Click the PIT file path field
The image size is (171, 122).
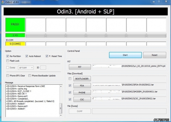coord(129,67)
